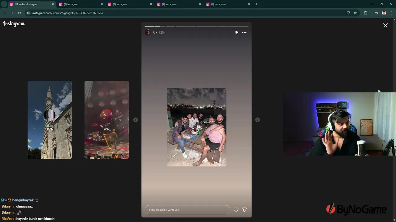Open the Chrome three-dots menu
This screenshot has height=222, width=396.
pyautogui.click(x=392, y=13)
